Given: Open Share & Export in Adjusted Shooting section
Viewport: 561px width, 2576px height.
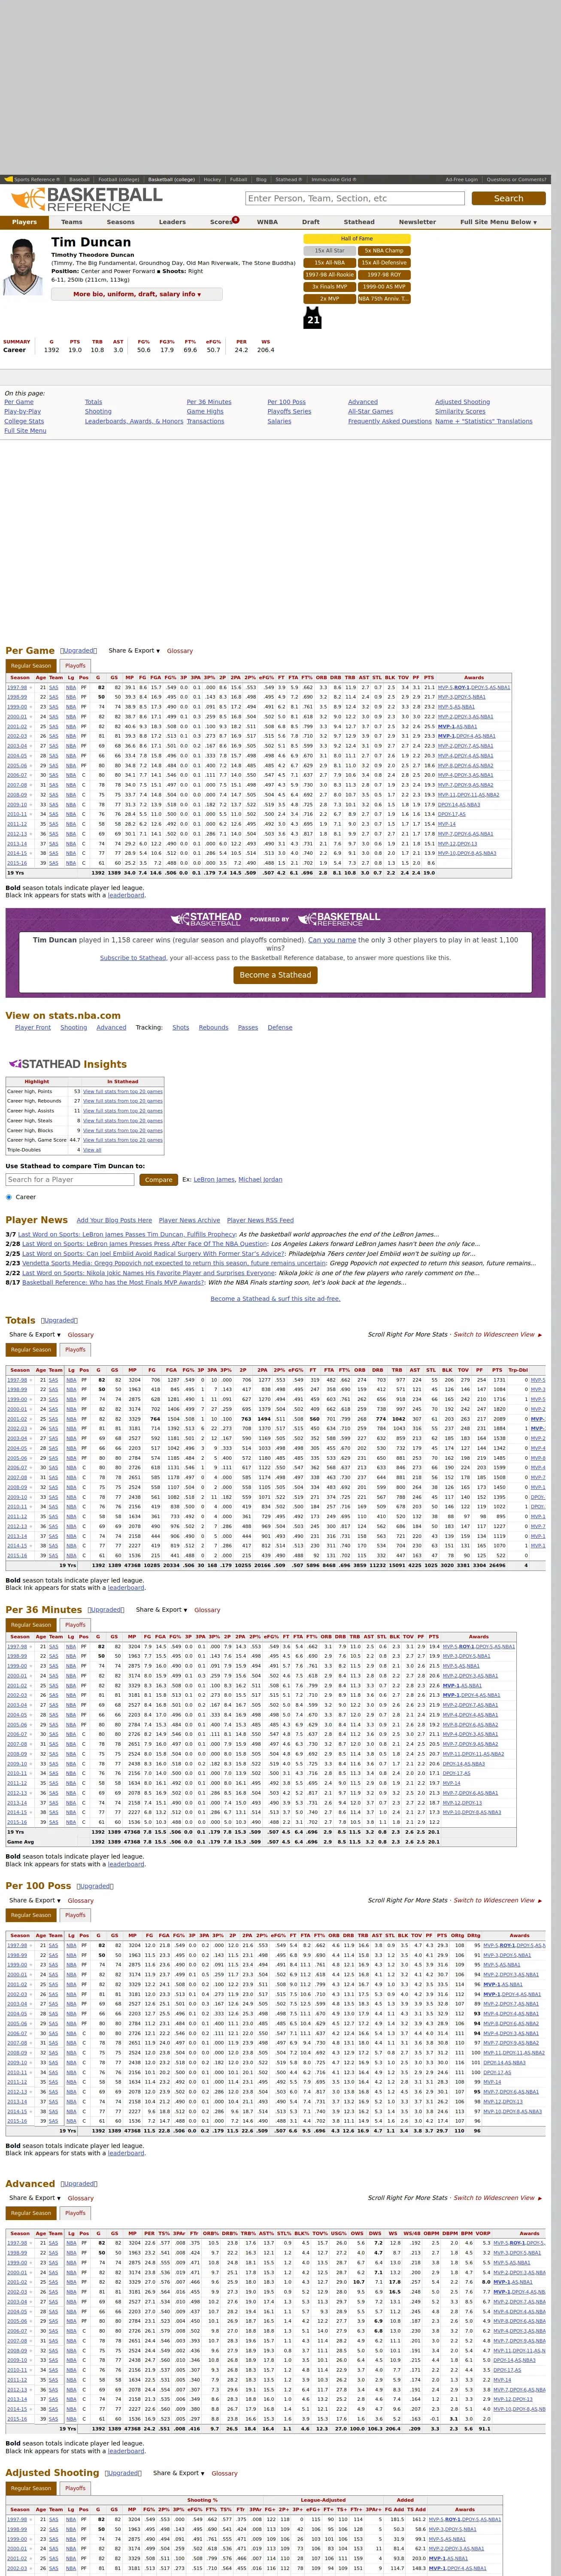Looking at the screenshot, I should [x=179, y=2472].
